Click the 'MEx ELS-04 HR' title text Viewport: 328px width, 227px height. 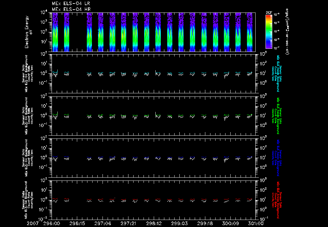coord(71,9)
